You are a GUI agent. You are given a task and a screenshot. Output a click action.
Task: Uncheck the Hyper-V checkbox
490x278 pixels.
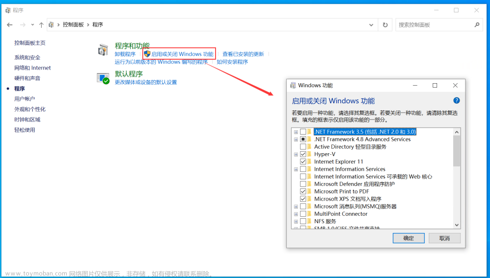[303, 154]
